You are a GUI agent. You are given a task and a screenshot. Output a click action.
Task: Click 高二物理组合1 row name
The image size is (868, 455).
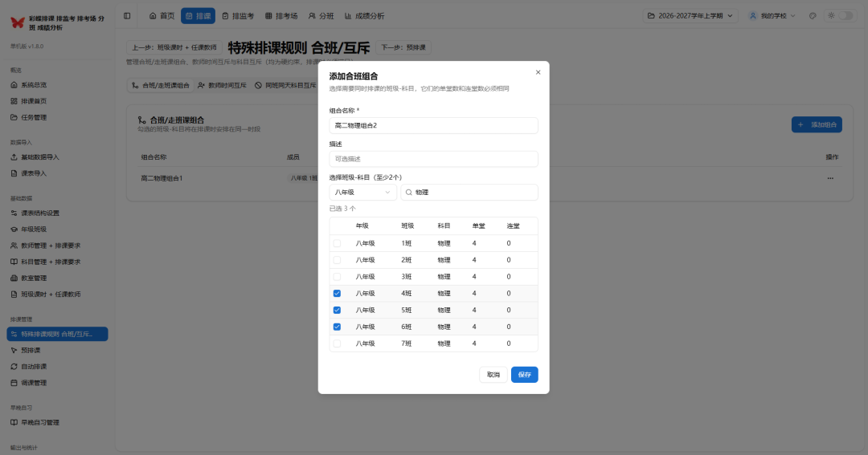(x=162, y=178)
